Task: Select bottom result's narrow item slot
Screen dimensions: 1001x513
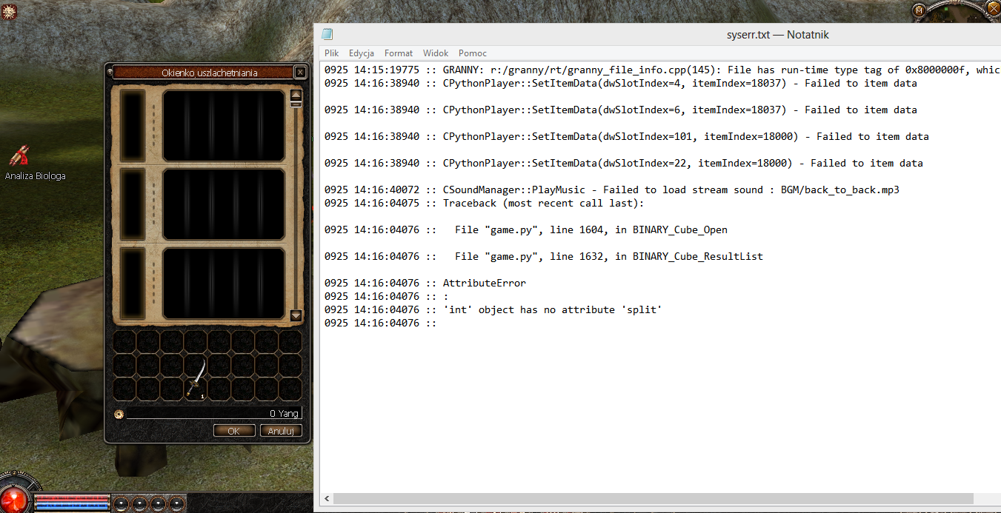Action: point(133,283)
